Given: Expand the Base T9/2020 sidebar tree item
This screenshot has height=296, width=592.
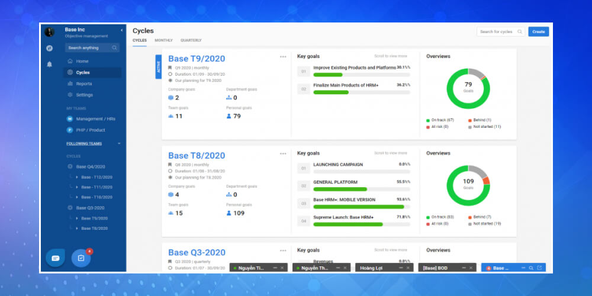Looking at the screenshot, I should pyautogui.click(x=77, y=218).
